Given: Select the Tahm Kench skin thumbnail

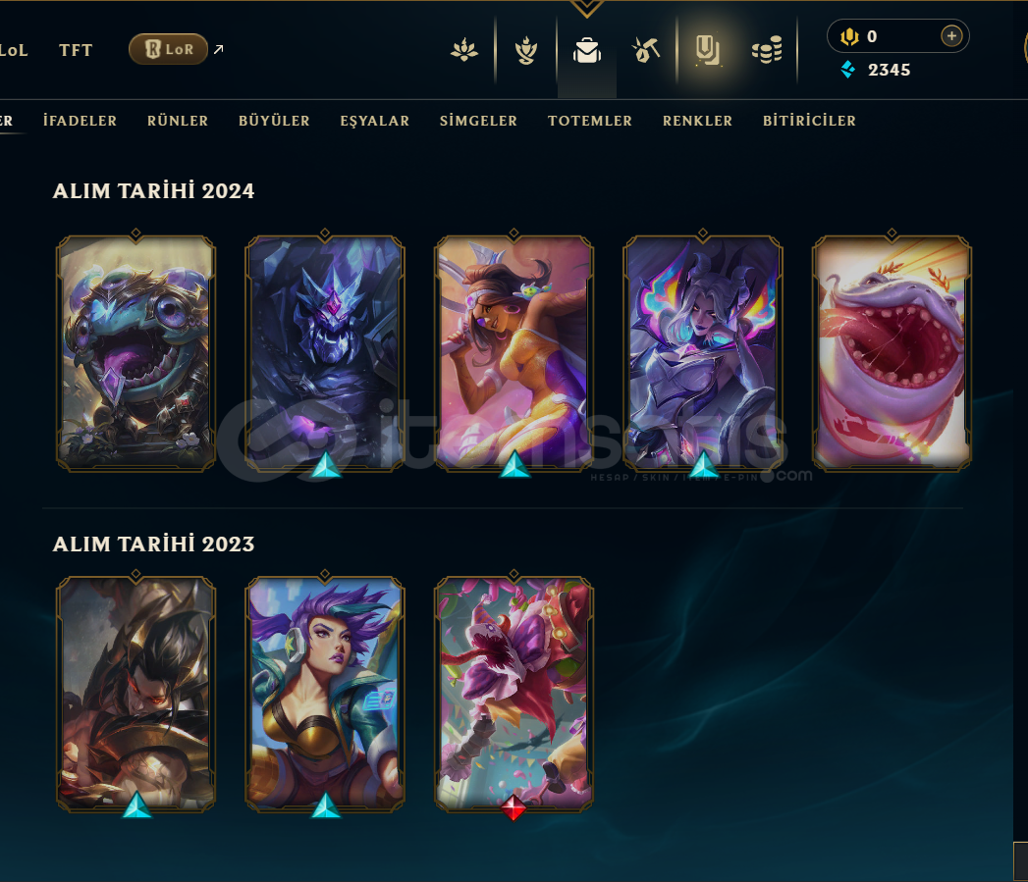Looking at the screenshot, I should click(x=892, y=352).
